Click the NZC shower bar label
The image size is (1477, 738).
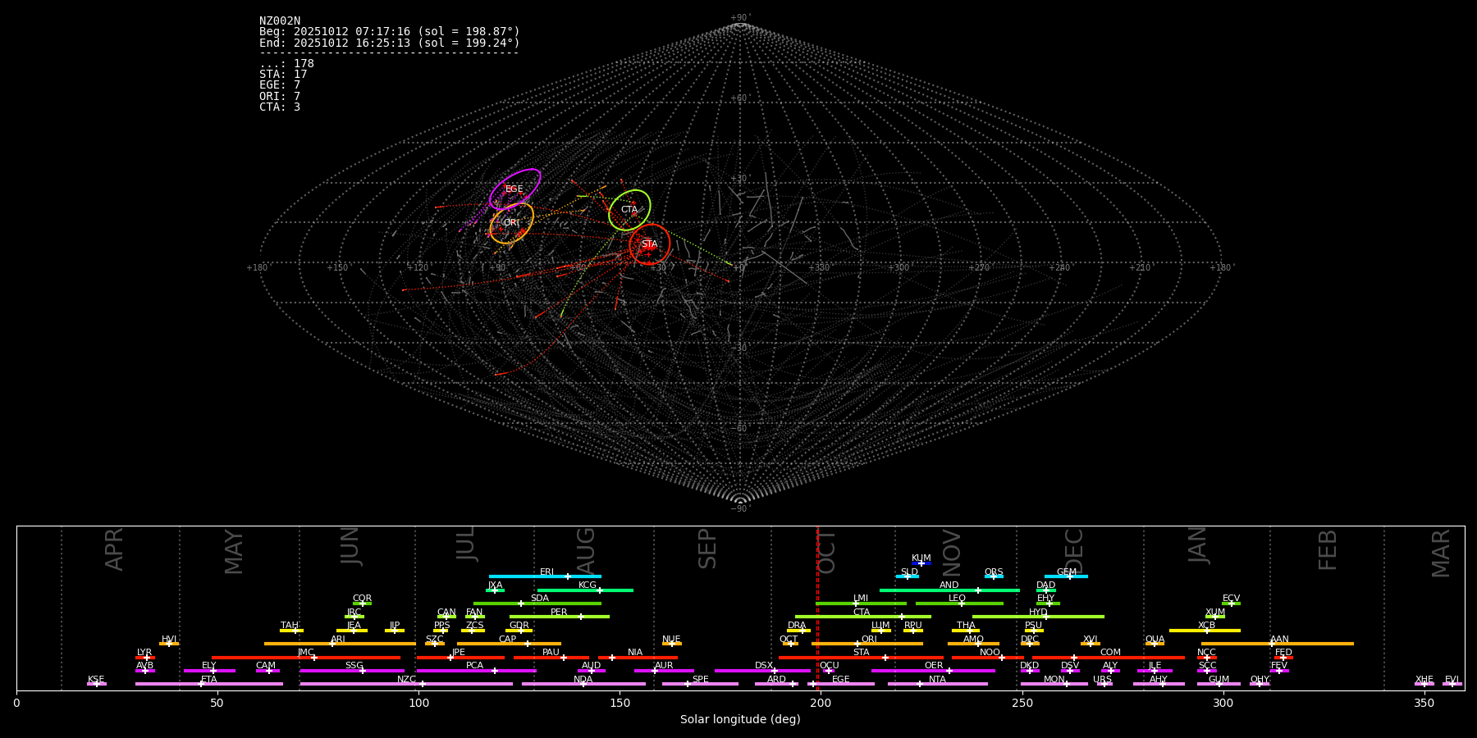click(406, 680)
